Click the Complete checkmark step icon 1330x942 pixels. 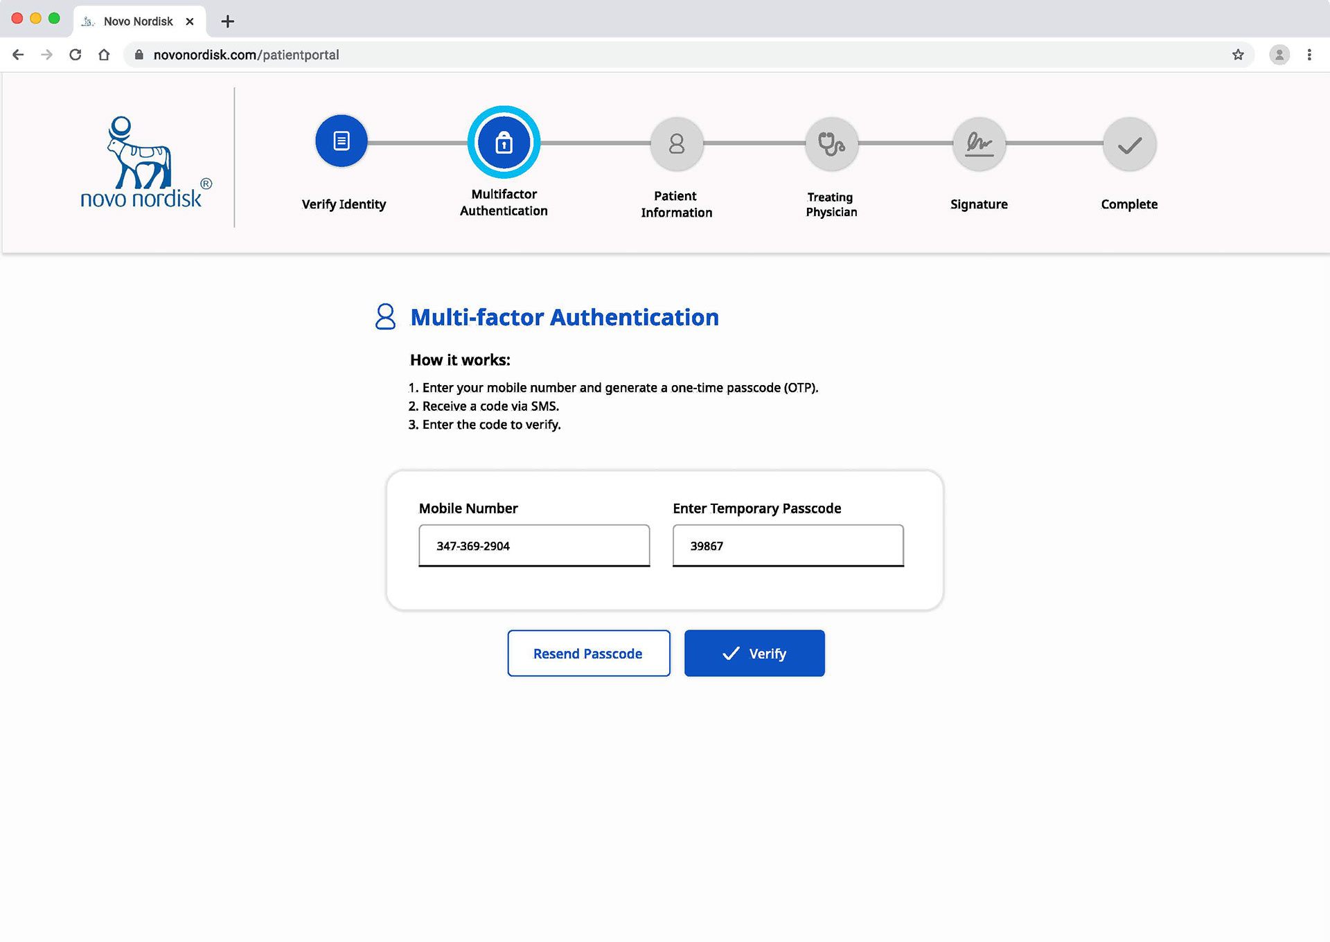(1129, 144)
